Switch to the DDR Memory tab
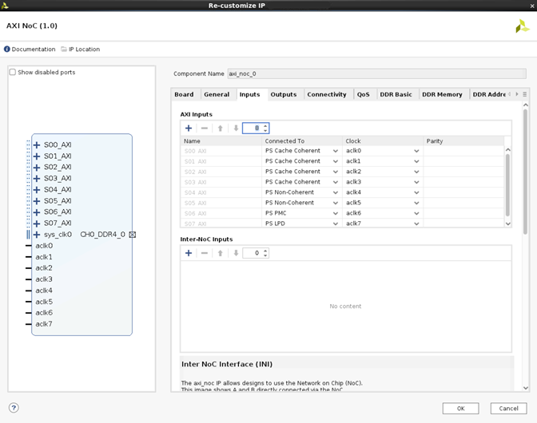 tap(442, 94)
